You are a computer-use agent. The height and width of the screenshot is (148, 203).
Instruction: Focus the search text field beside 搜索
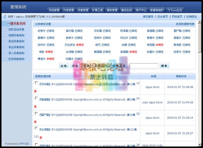pos(144,66)
